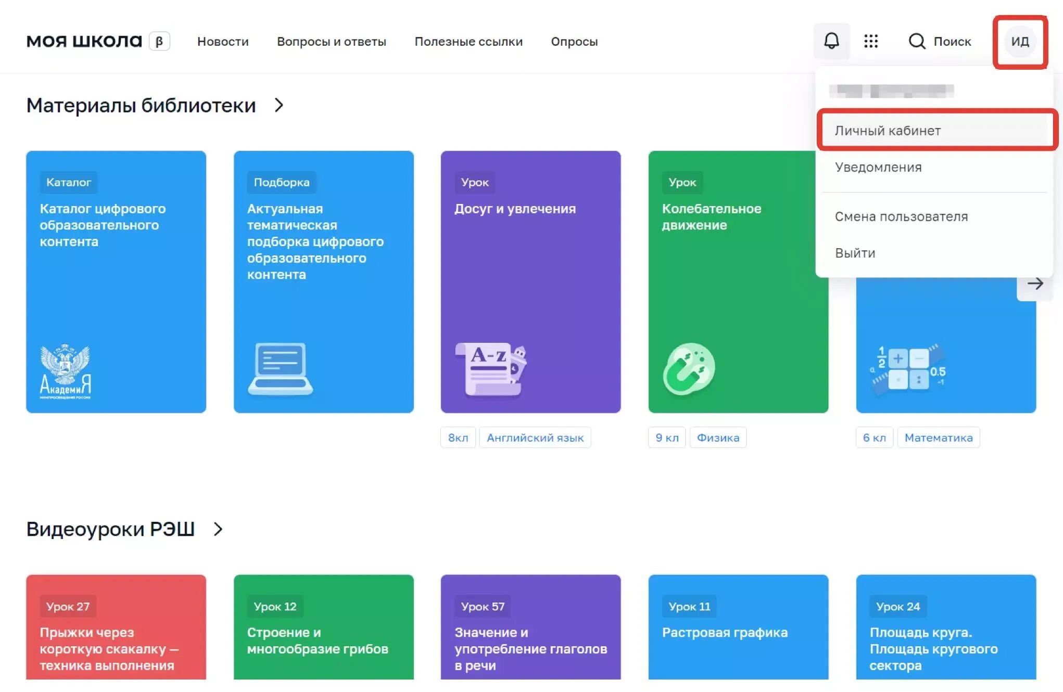This screenshot has height=692, width=1063.
Task: Click Выйти to log out
Action: point(935,253)
